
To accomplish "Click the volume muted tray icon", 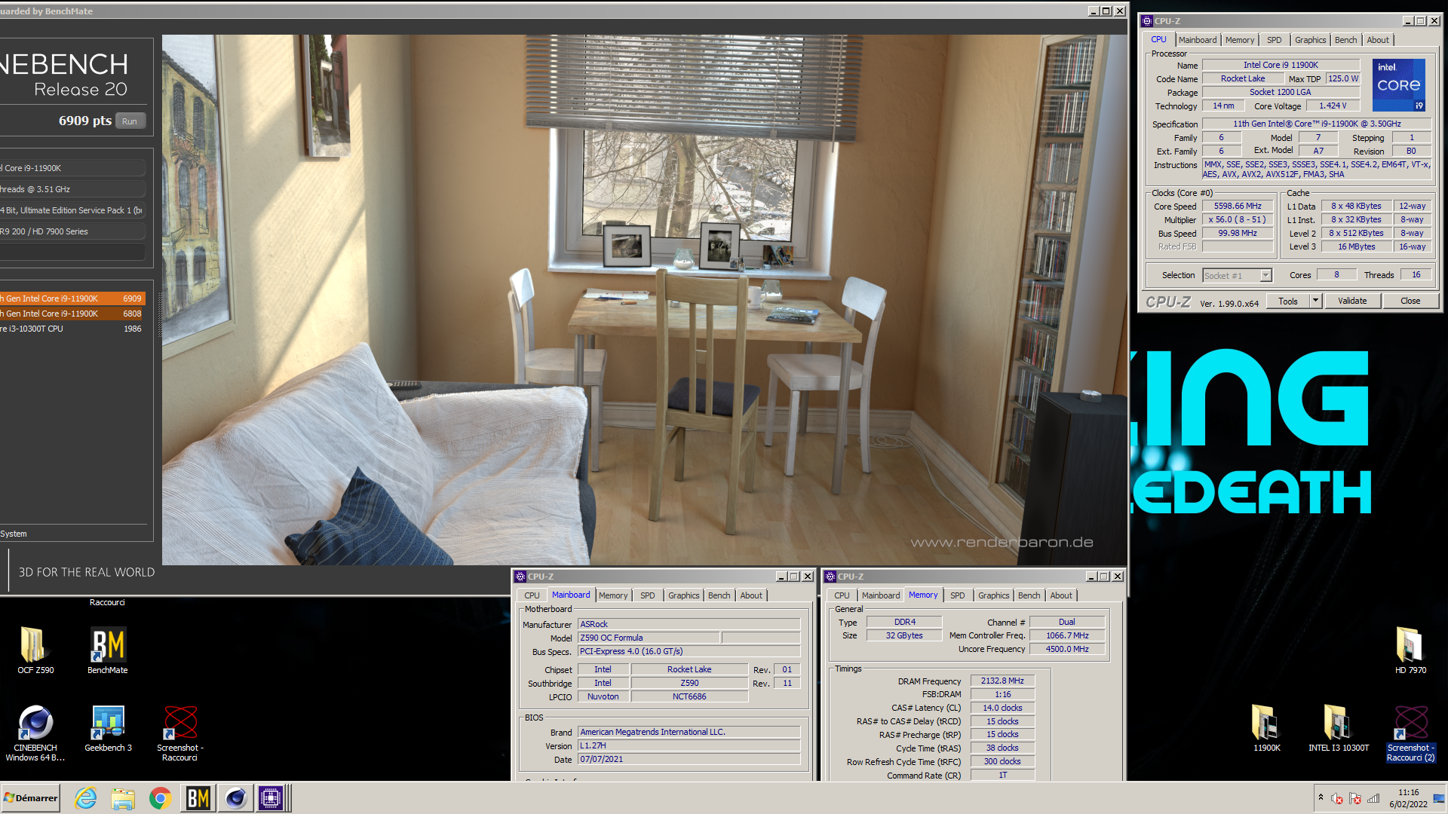I will (x=1337, y=799).
